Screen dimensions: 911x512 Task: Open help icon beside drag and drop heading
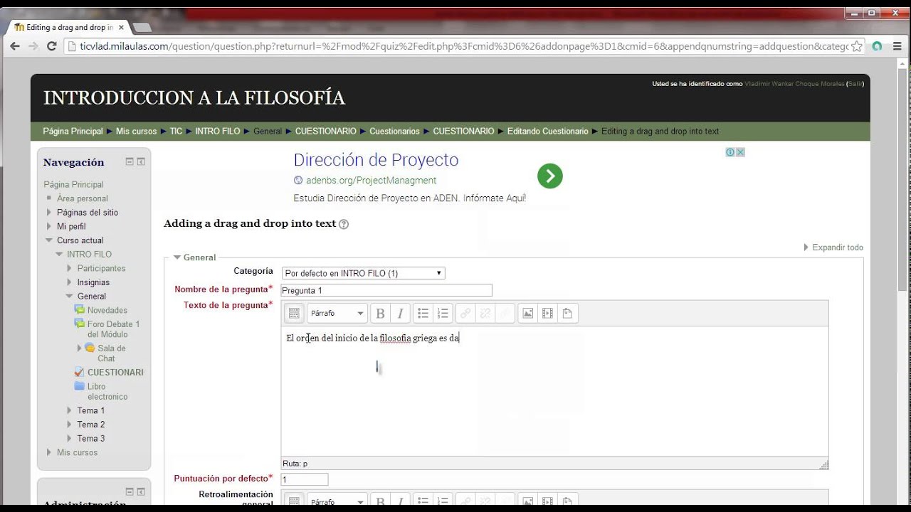[x=344, y=224]
